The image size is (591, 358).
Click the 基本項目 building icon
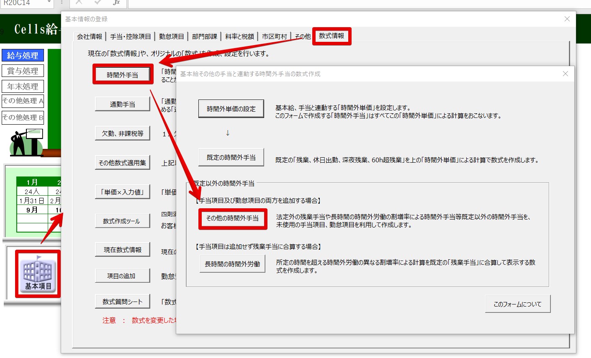[38, 274]
